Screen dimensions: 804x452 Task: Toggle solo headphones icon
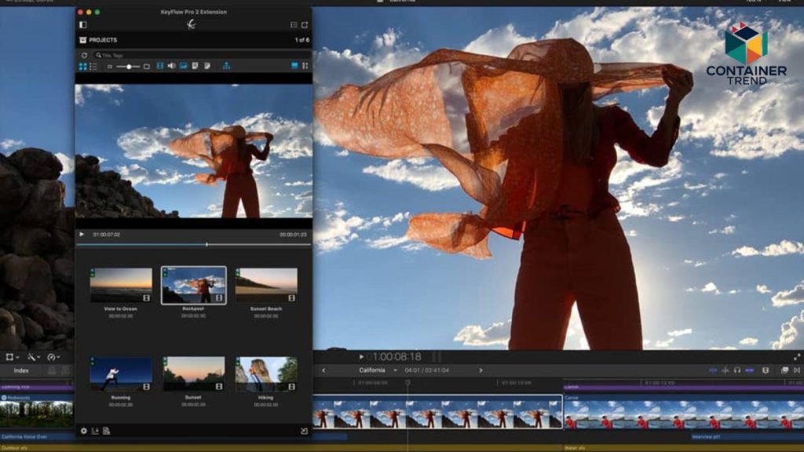736,370
